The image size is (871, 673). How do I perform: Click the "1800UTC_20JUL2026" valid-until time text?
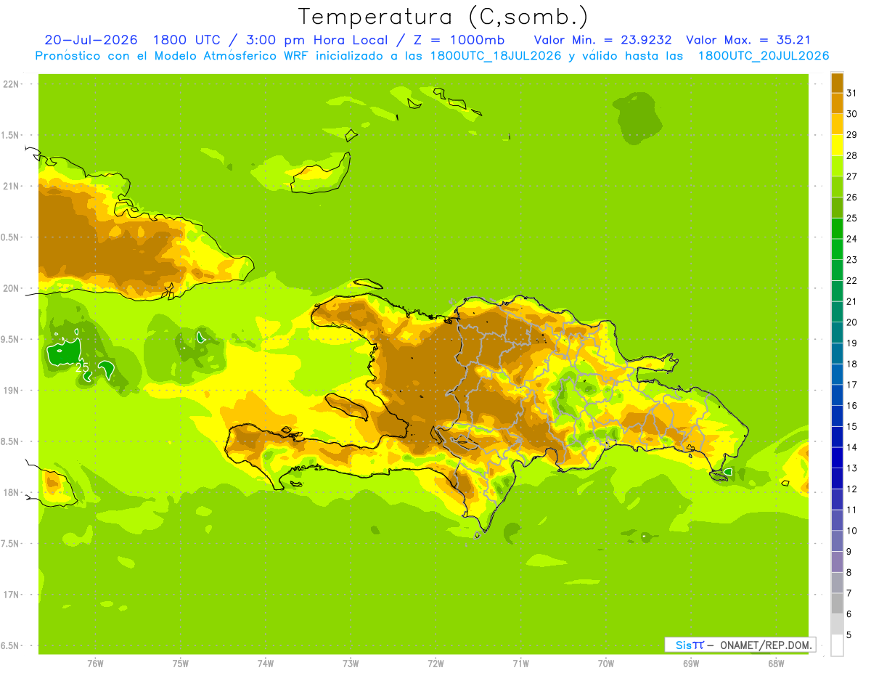click(764, 56)
